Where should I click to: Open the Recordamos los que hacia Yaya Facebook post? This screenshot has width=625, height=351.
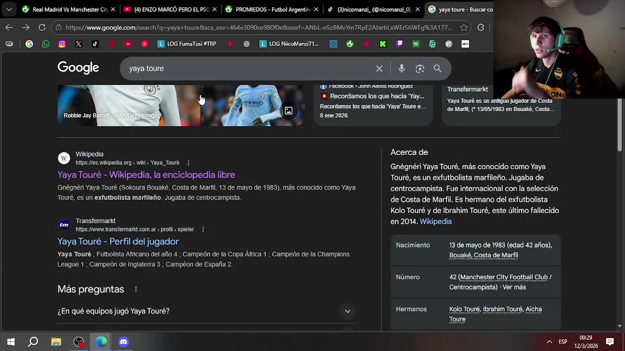tap(373, 104)
